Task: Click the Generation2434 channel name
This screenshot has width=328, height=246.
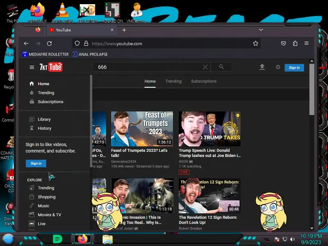Action: point(124,161)
